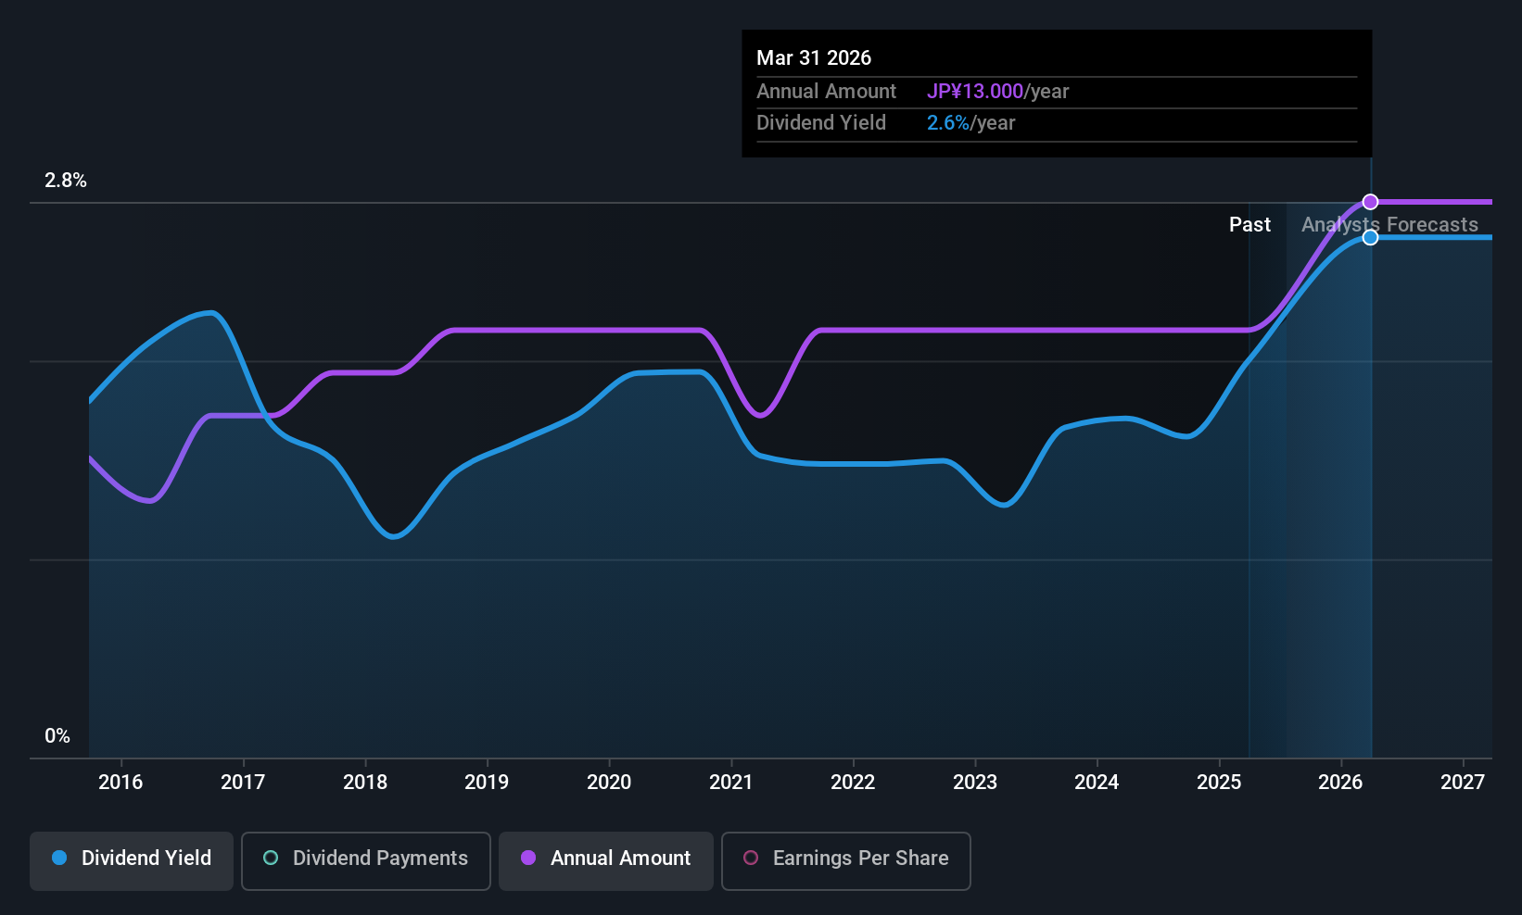This screenshot has width=1522, height=915.
Task: Select the blue Dividend Yield data point marker
Action: tap(1370, 238)
